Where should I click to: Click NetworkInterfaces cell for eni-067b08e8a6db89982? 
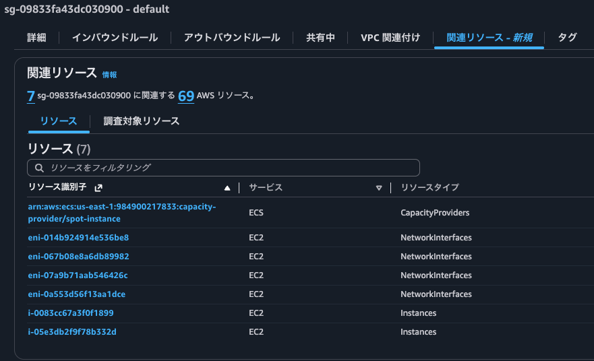[436, 257]
